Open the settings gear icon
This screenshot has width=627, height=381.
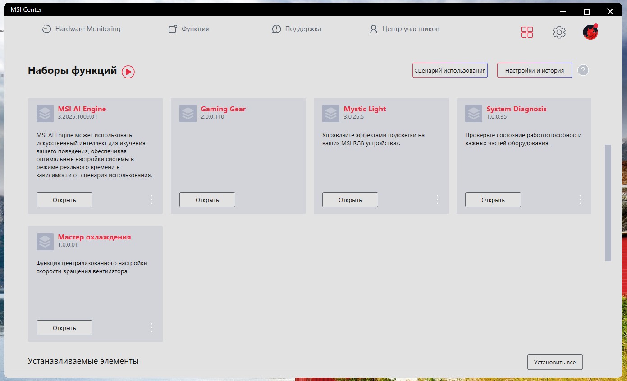(x=559, y=32)
